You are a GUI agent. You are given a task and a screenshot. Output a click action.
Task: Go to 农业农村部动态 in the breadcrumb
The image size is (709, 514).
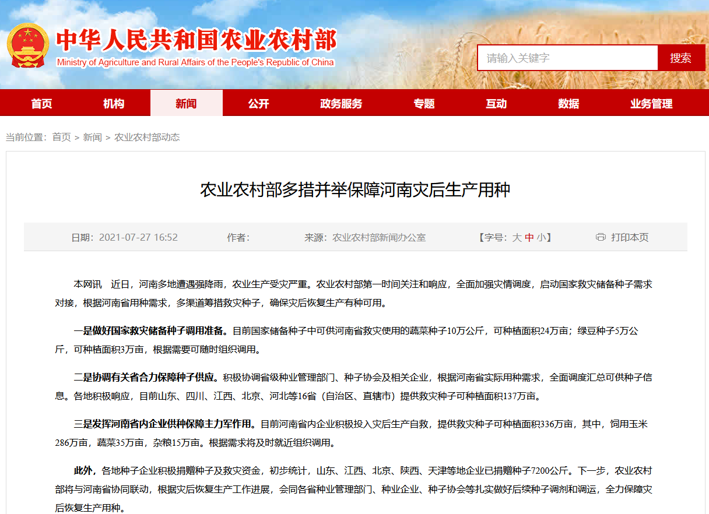click(147, 137)
